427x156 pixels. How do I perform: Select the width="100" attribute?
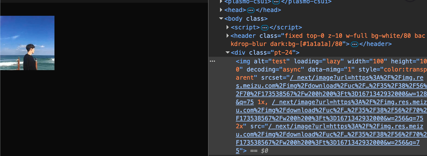coord(367,61)
